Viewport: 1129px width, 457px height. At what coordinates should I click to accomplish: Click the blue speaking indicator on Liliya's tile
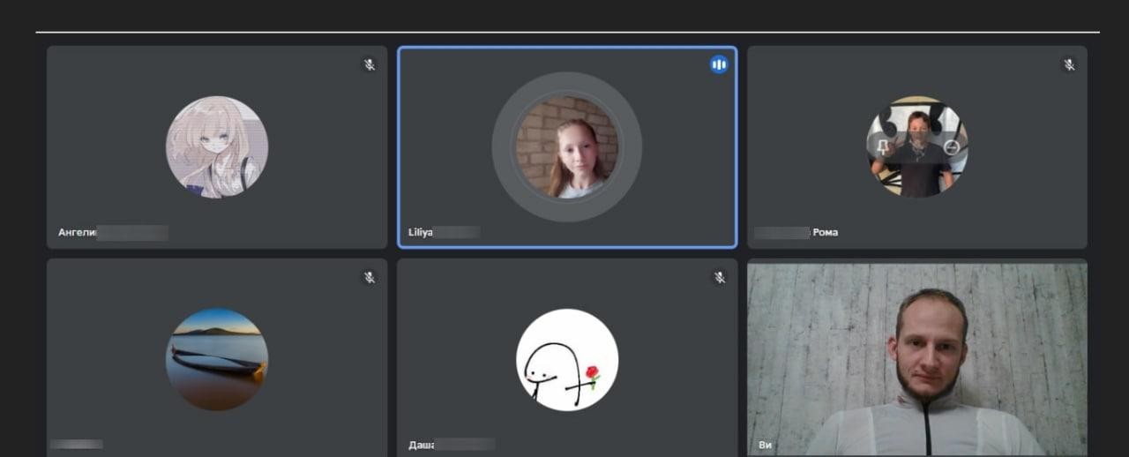point(719,64)
